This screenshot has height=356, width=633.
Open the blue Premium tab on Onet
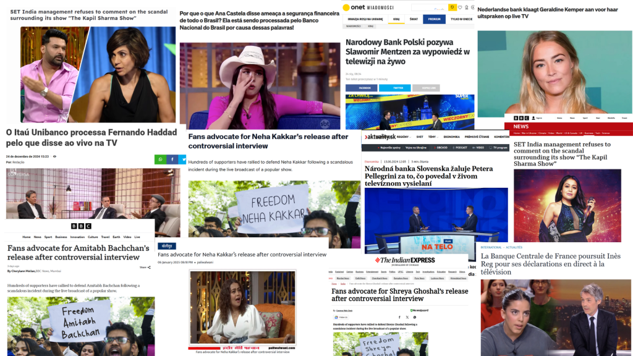point(435,19)
